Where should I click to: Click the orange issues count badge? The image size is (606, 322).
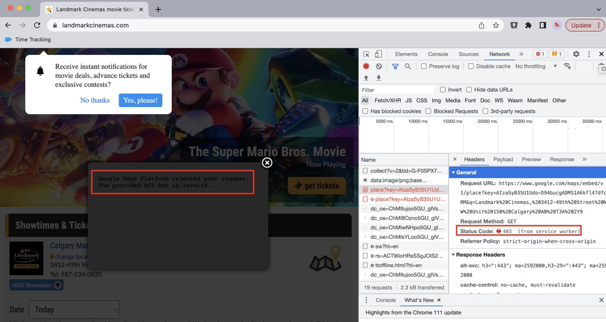tap(557, 54)
